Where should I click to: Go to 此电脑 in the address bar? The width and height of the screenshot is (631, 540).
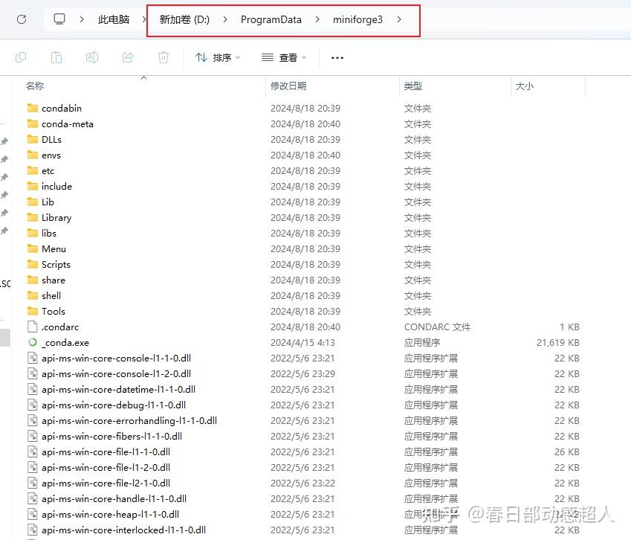(x=114, y=19)
